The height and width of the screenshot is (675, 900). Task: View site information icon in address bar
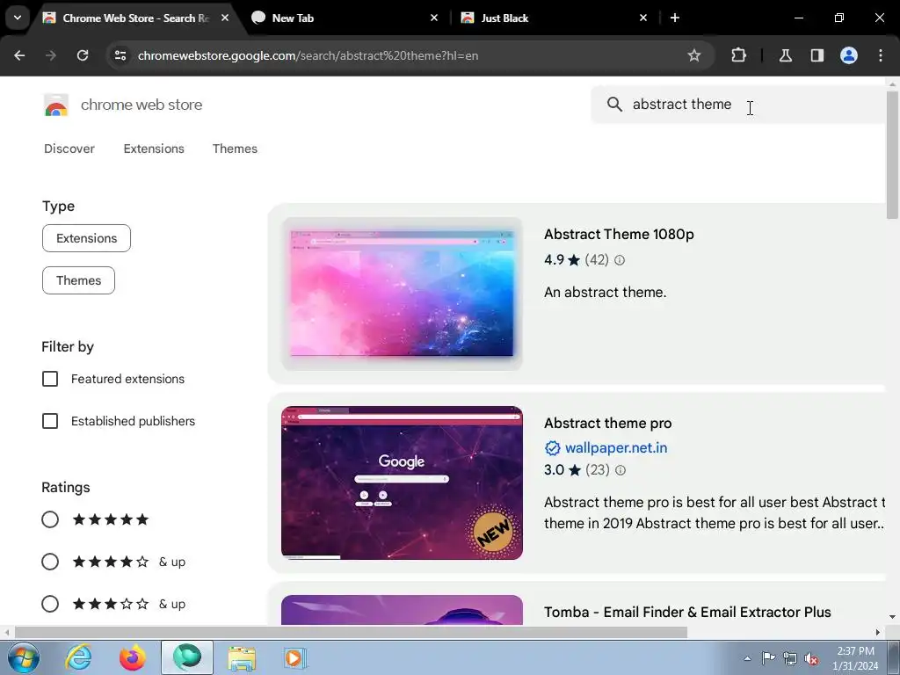(x=120, y=55)
